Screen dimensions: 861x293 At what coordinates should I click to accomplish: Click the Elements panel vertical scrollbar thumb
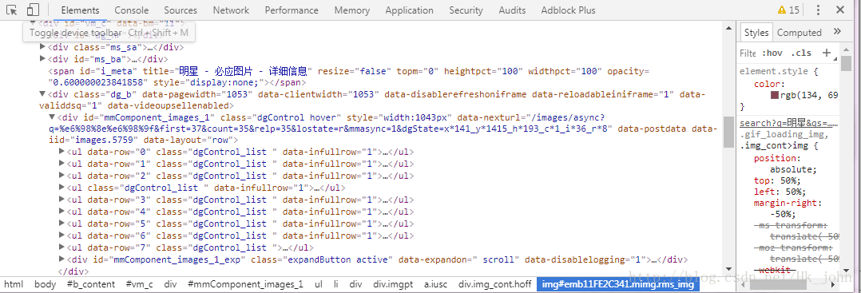[x=728, y=132]
